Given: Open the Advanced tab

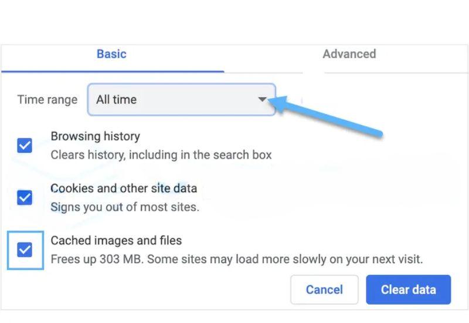Looking at the screenshot, I should tap(349, 54).
